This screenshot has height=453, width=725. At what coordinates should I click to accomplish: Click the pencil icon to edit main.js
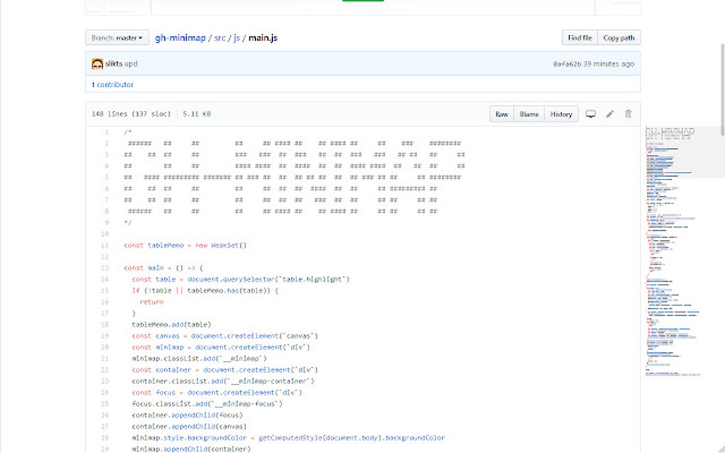(x=609, y=114)
